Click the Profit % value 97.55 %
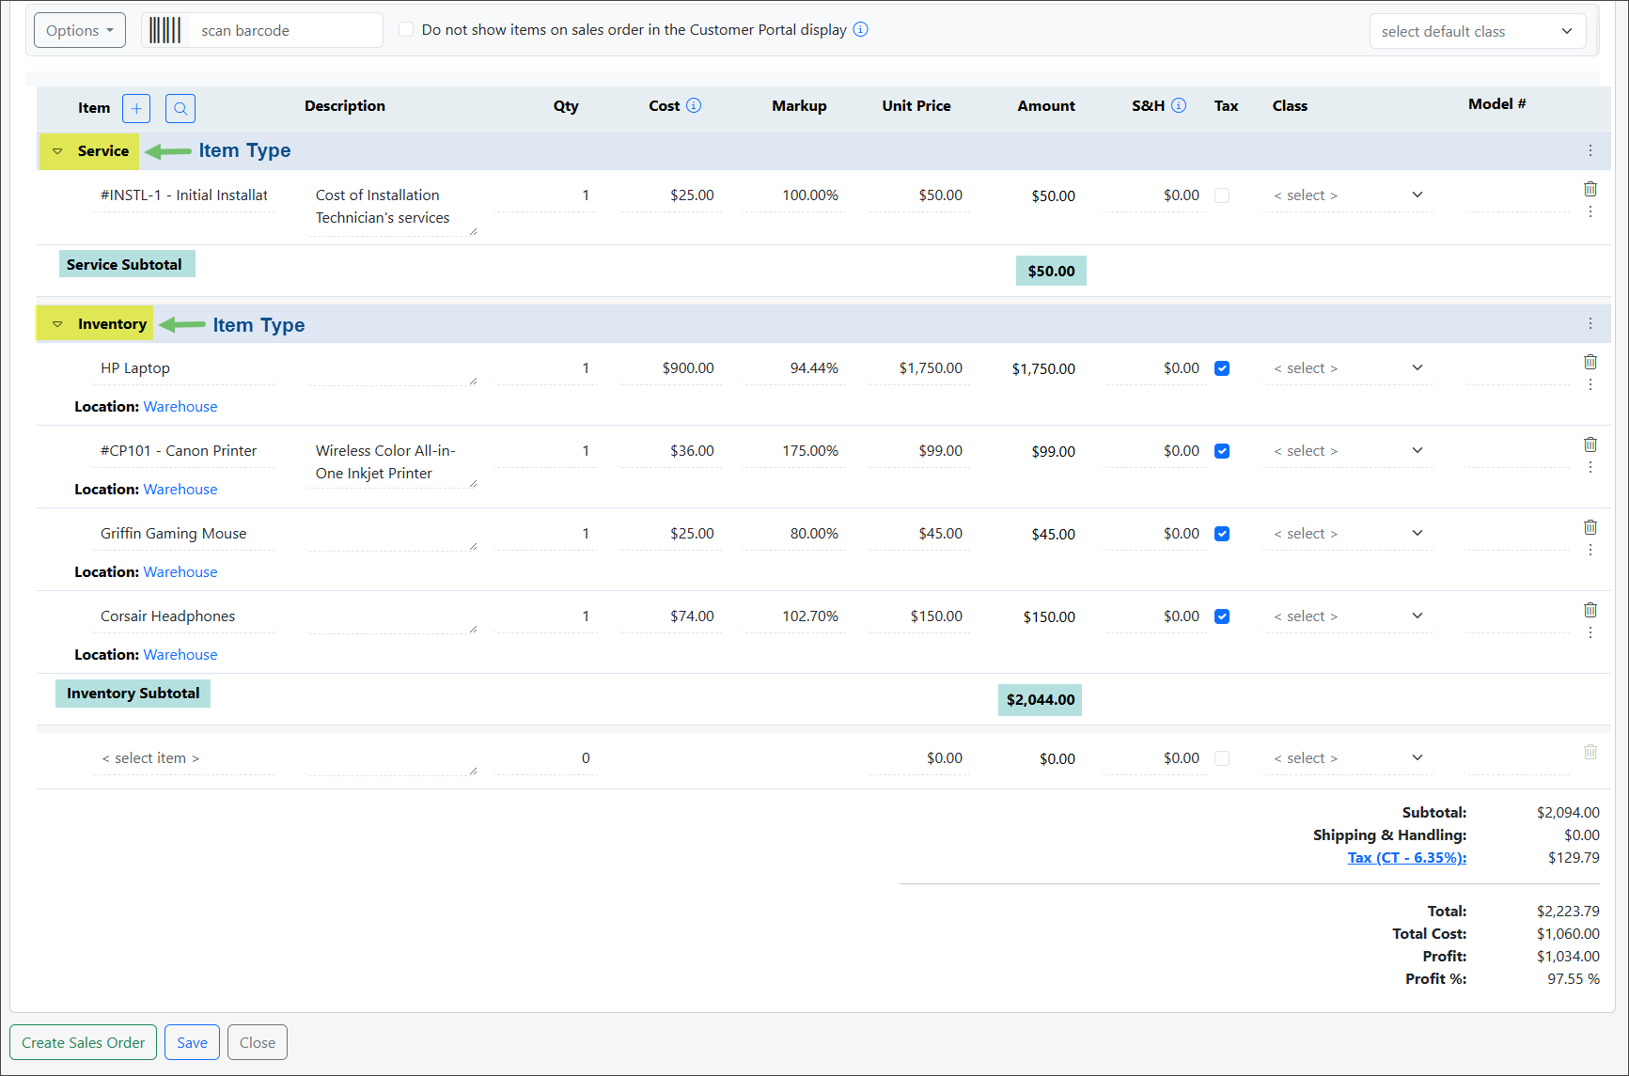This screenshot has height=1076, width=1629. (1574, 978)
